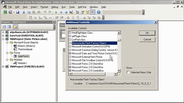This screenshot has width=184, height=103.
Task: Click the Insert UserForm toolbar icon
Action: 10,12
